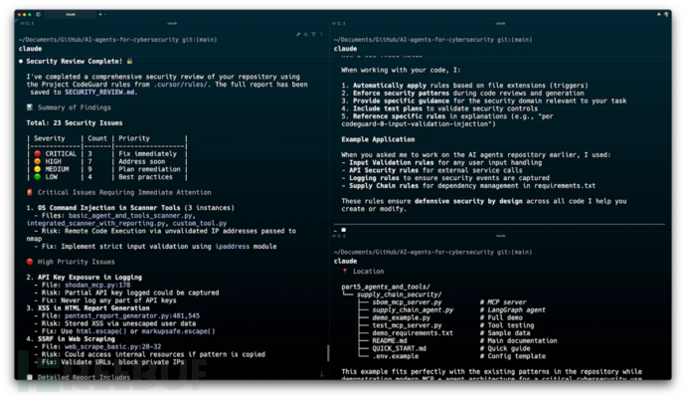Click QUICK_START.md in the tree
The width and height of the screenshot is (686, 399).
[x=399, y=348]
